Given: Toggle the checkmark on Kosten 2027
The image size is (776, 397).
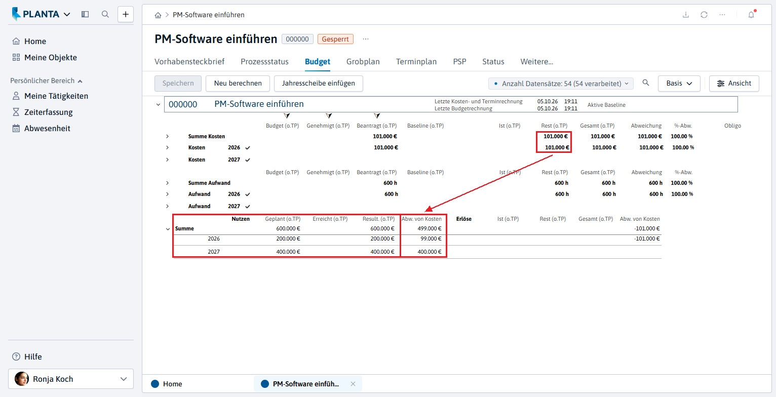Looking at the screenshot, I should pos(248,160).
